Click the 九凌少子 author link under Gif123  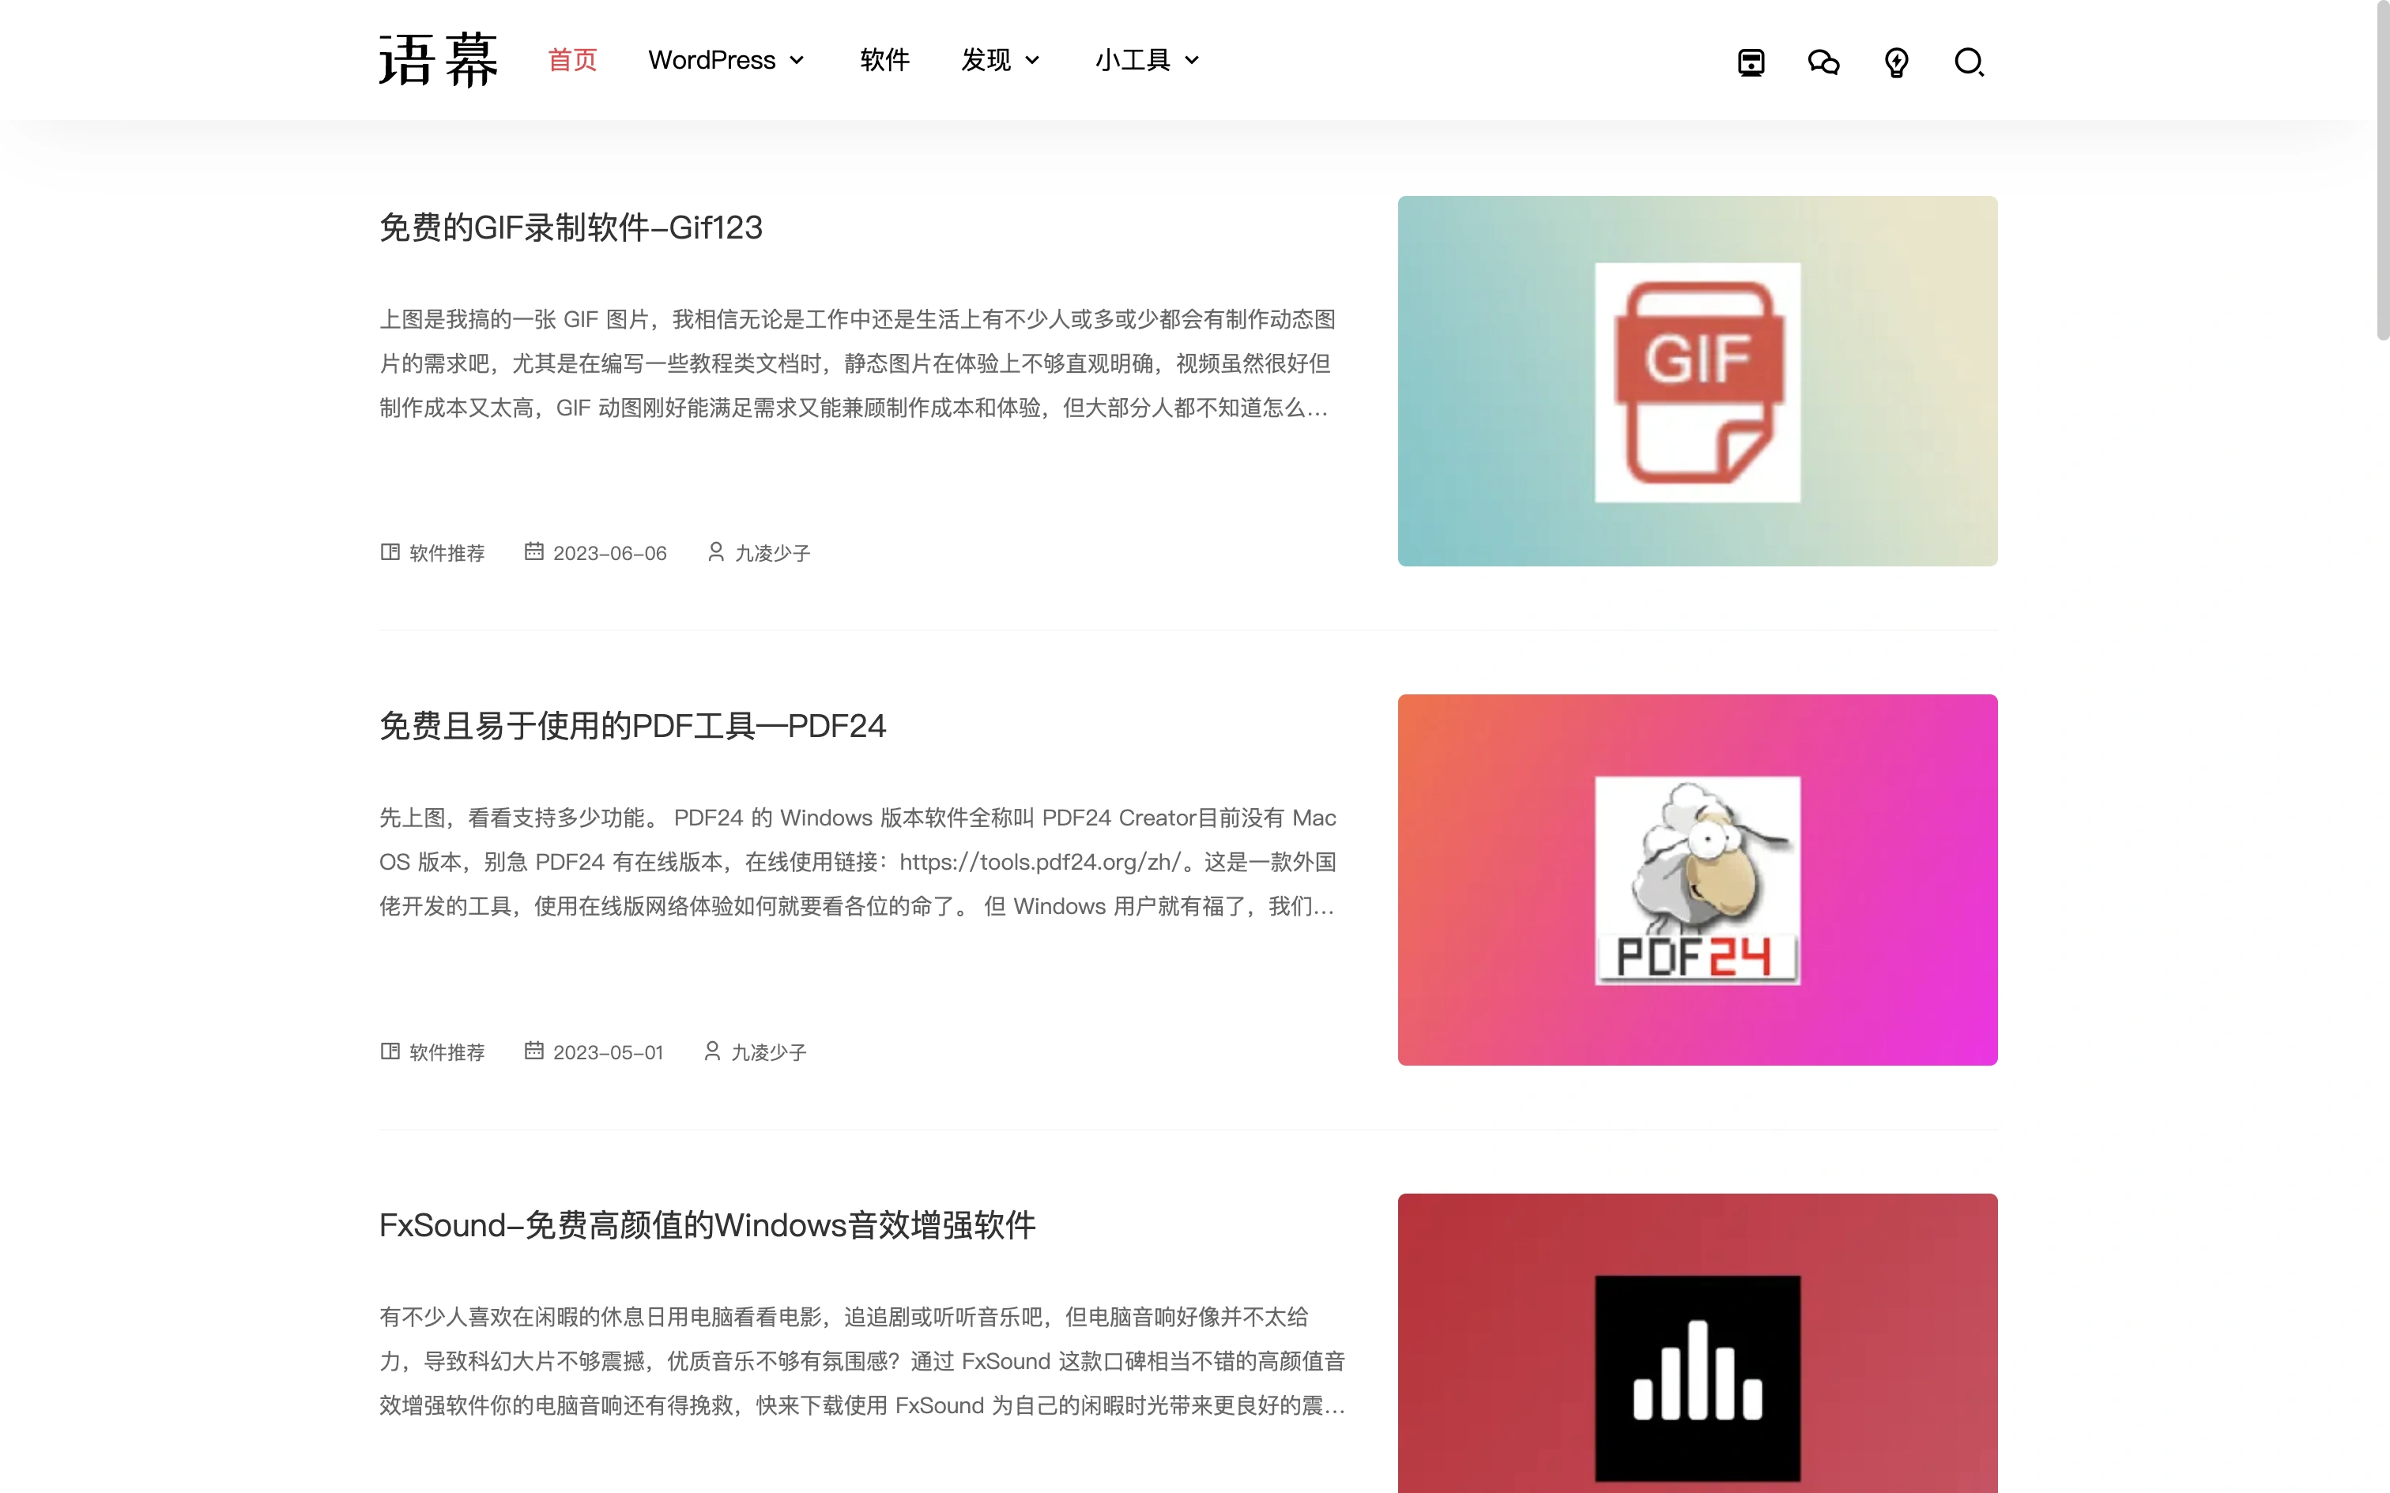point(771,552)
